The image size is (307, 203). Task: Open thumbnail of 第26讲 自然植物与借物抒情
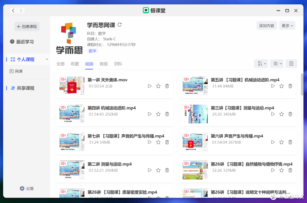tap(195, 170)
